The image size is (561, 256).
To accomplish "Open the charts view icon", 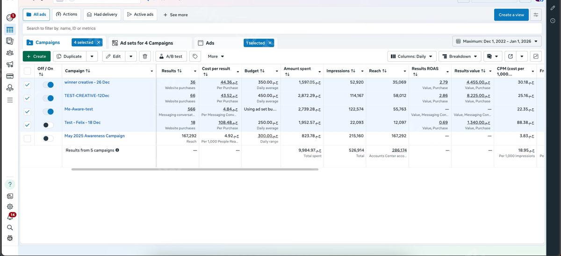I will coord(536,57).
